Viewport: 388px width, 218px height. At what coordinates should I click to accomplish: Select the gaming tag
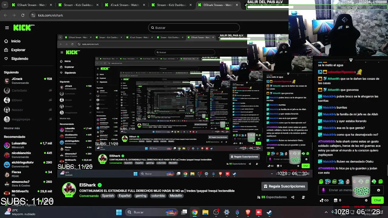141,196
